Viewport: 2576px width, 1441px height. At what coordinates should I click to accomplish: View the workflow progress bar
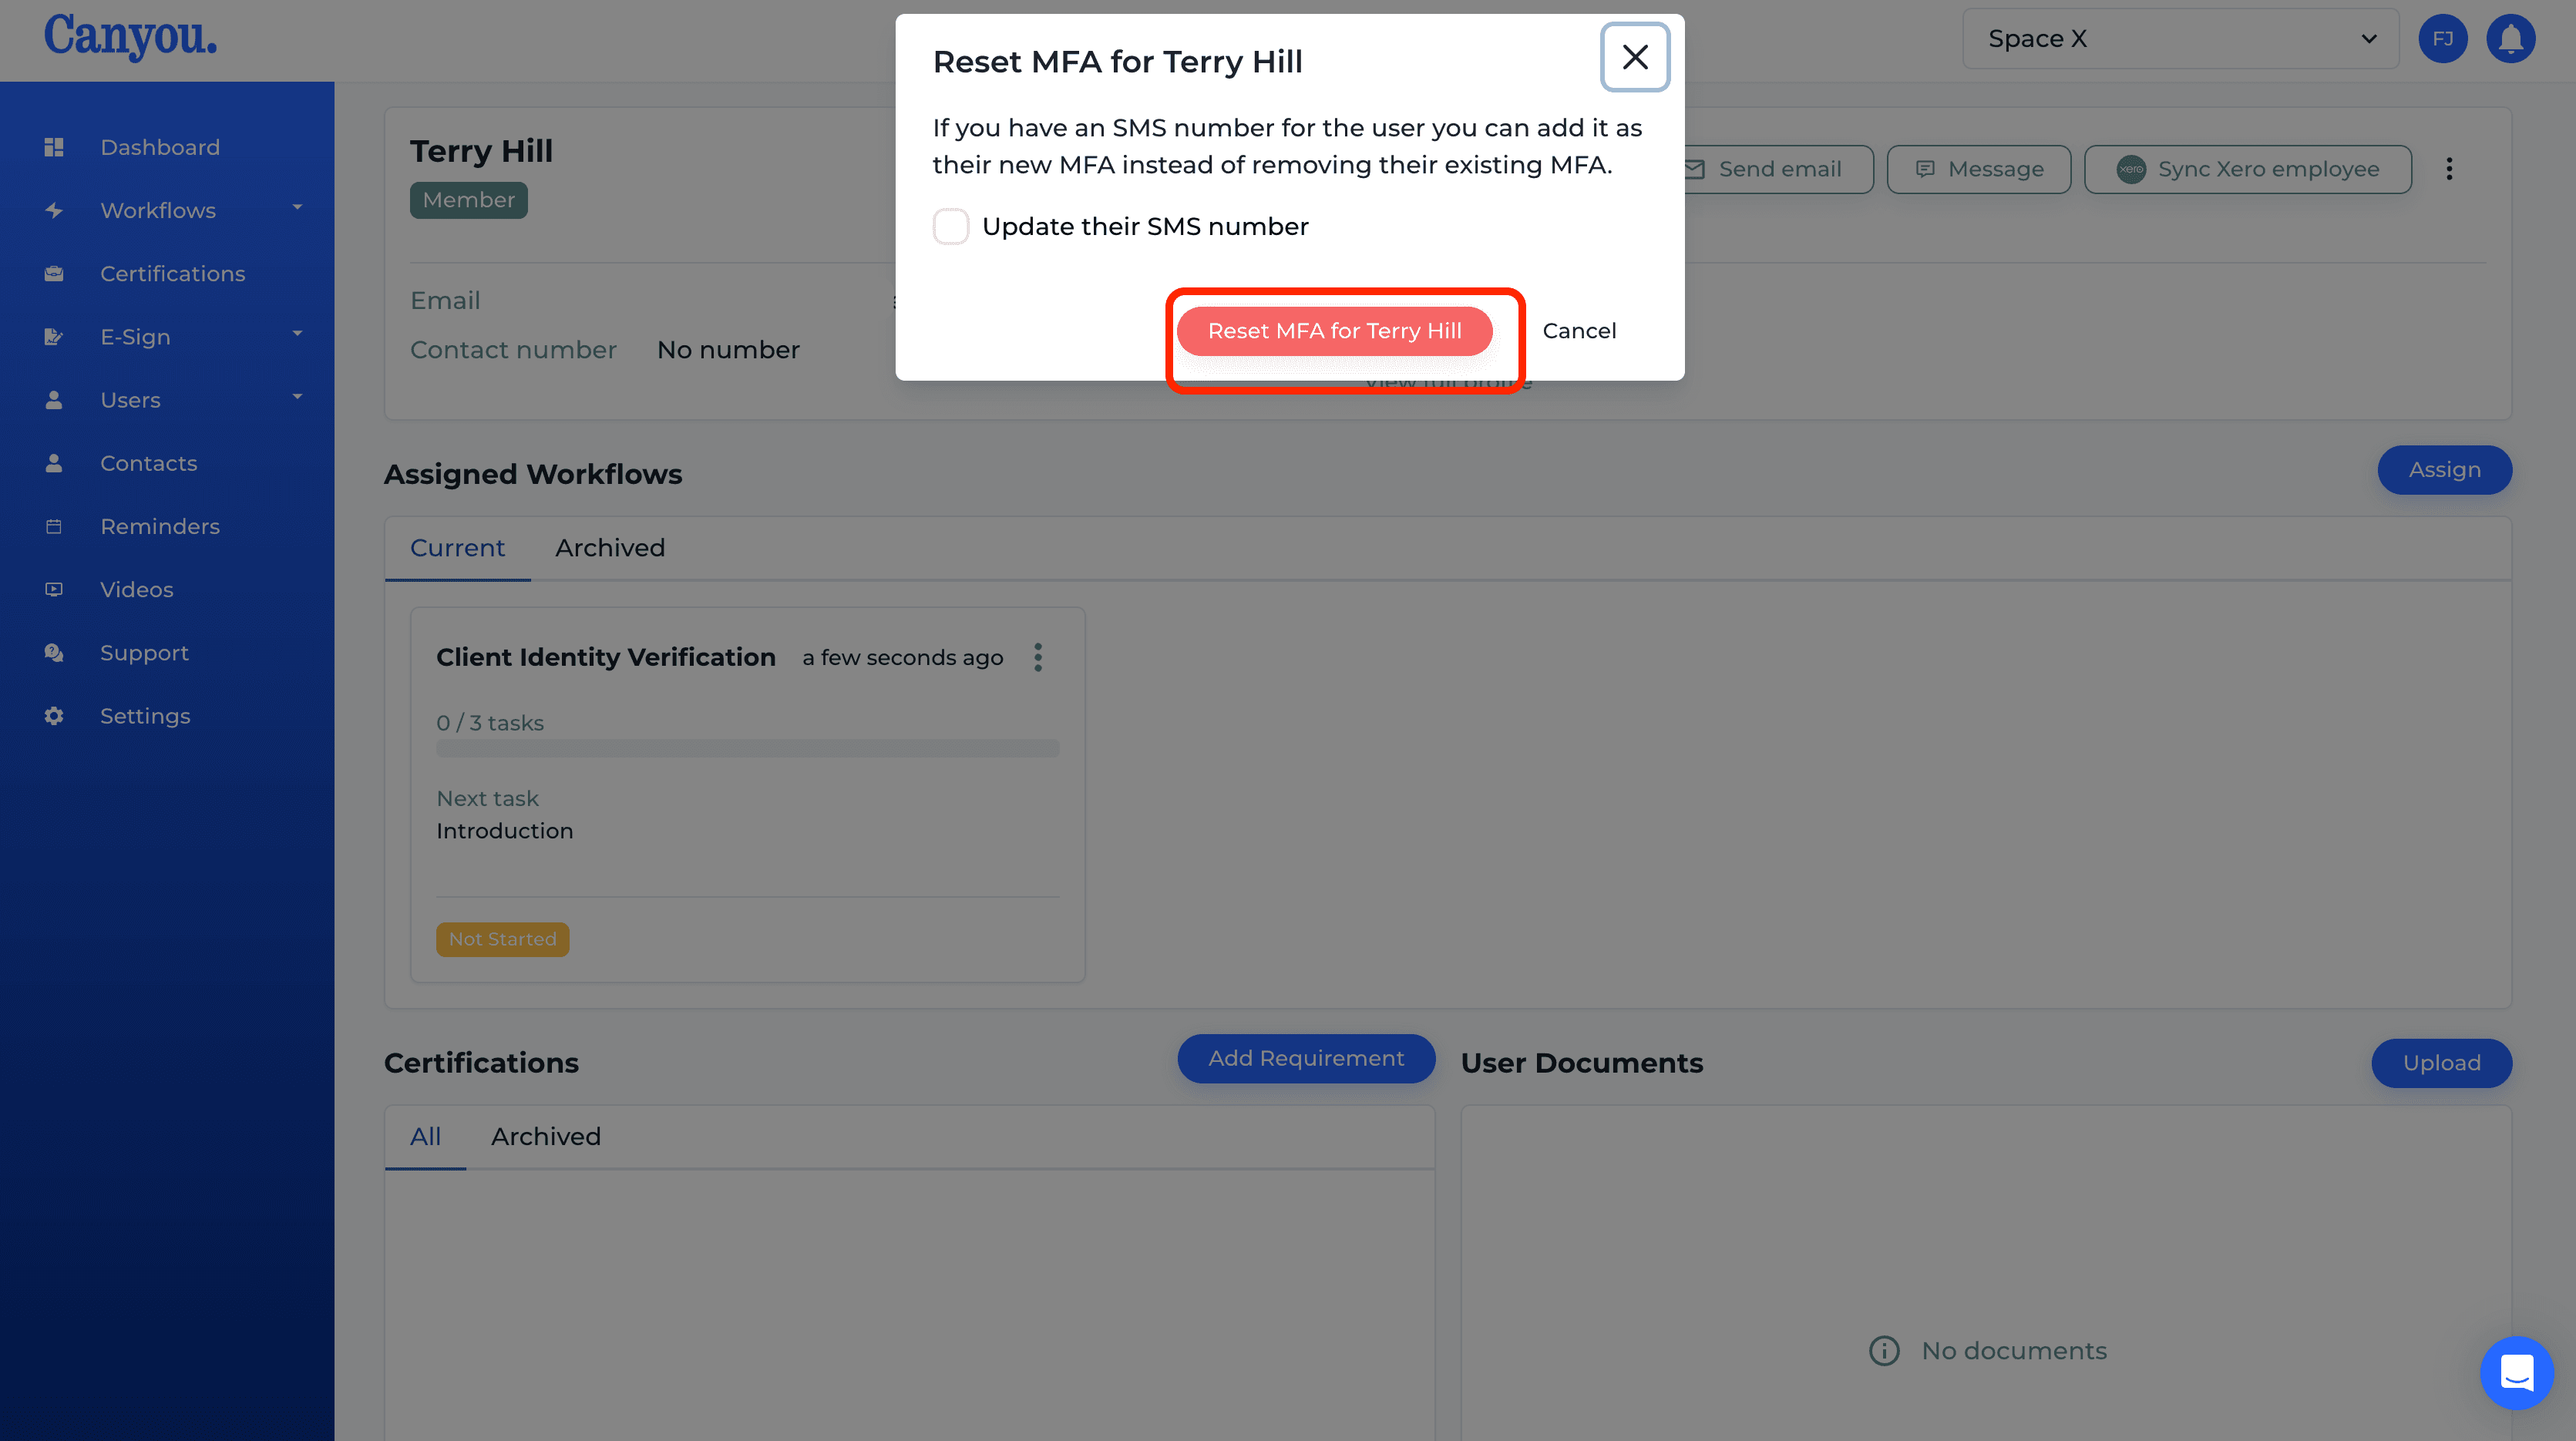pyautogui.click(x=747, y=746)
